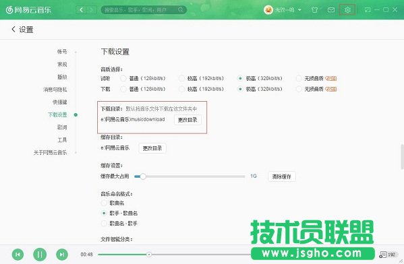The image size is (404, 264).
Task: Go forward with the navigation arrow
Action: click(91, 10)
